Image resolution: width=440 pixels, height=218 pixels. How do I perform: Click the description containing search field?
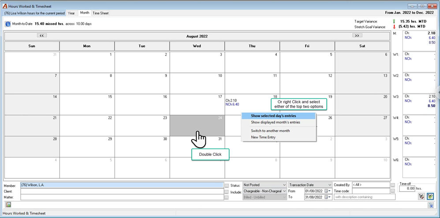tap(365, 197)
